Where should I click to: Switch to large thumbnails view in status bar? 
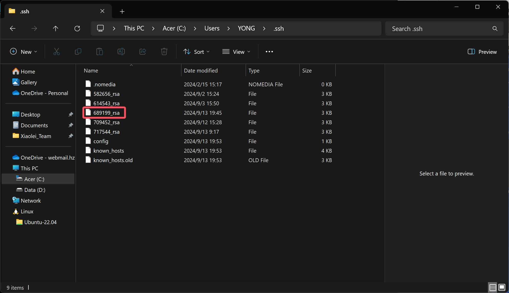click(x=502, y=287)
